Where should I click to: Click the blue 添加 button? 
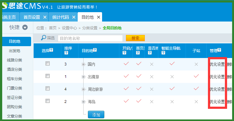(x=96, y=115)
